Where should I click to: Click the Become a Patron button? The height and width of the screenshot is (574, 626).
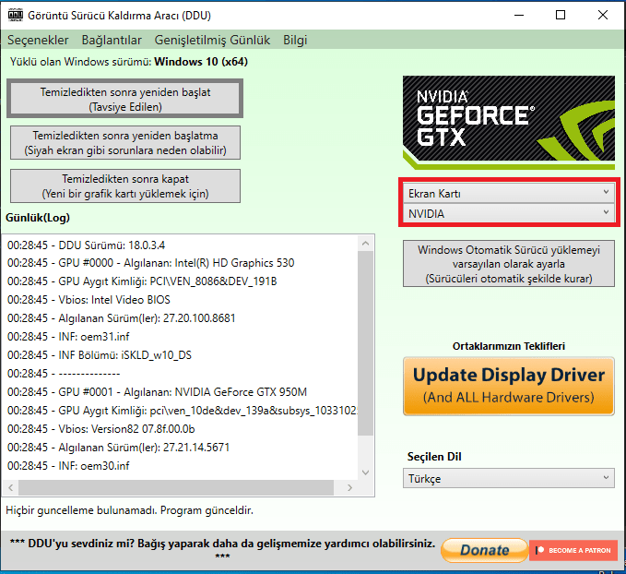point(573,550)
